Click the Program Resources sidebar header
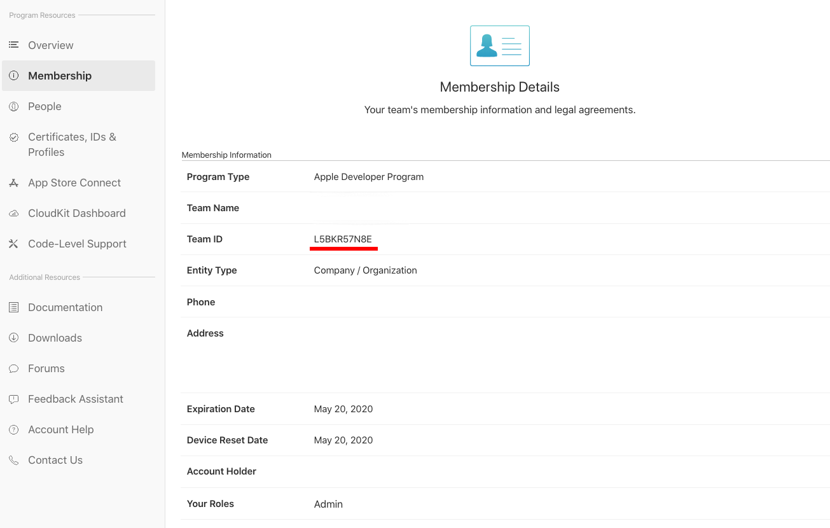The height and width of the screenshot is (528, 830). [42, 15]
